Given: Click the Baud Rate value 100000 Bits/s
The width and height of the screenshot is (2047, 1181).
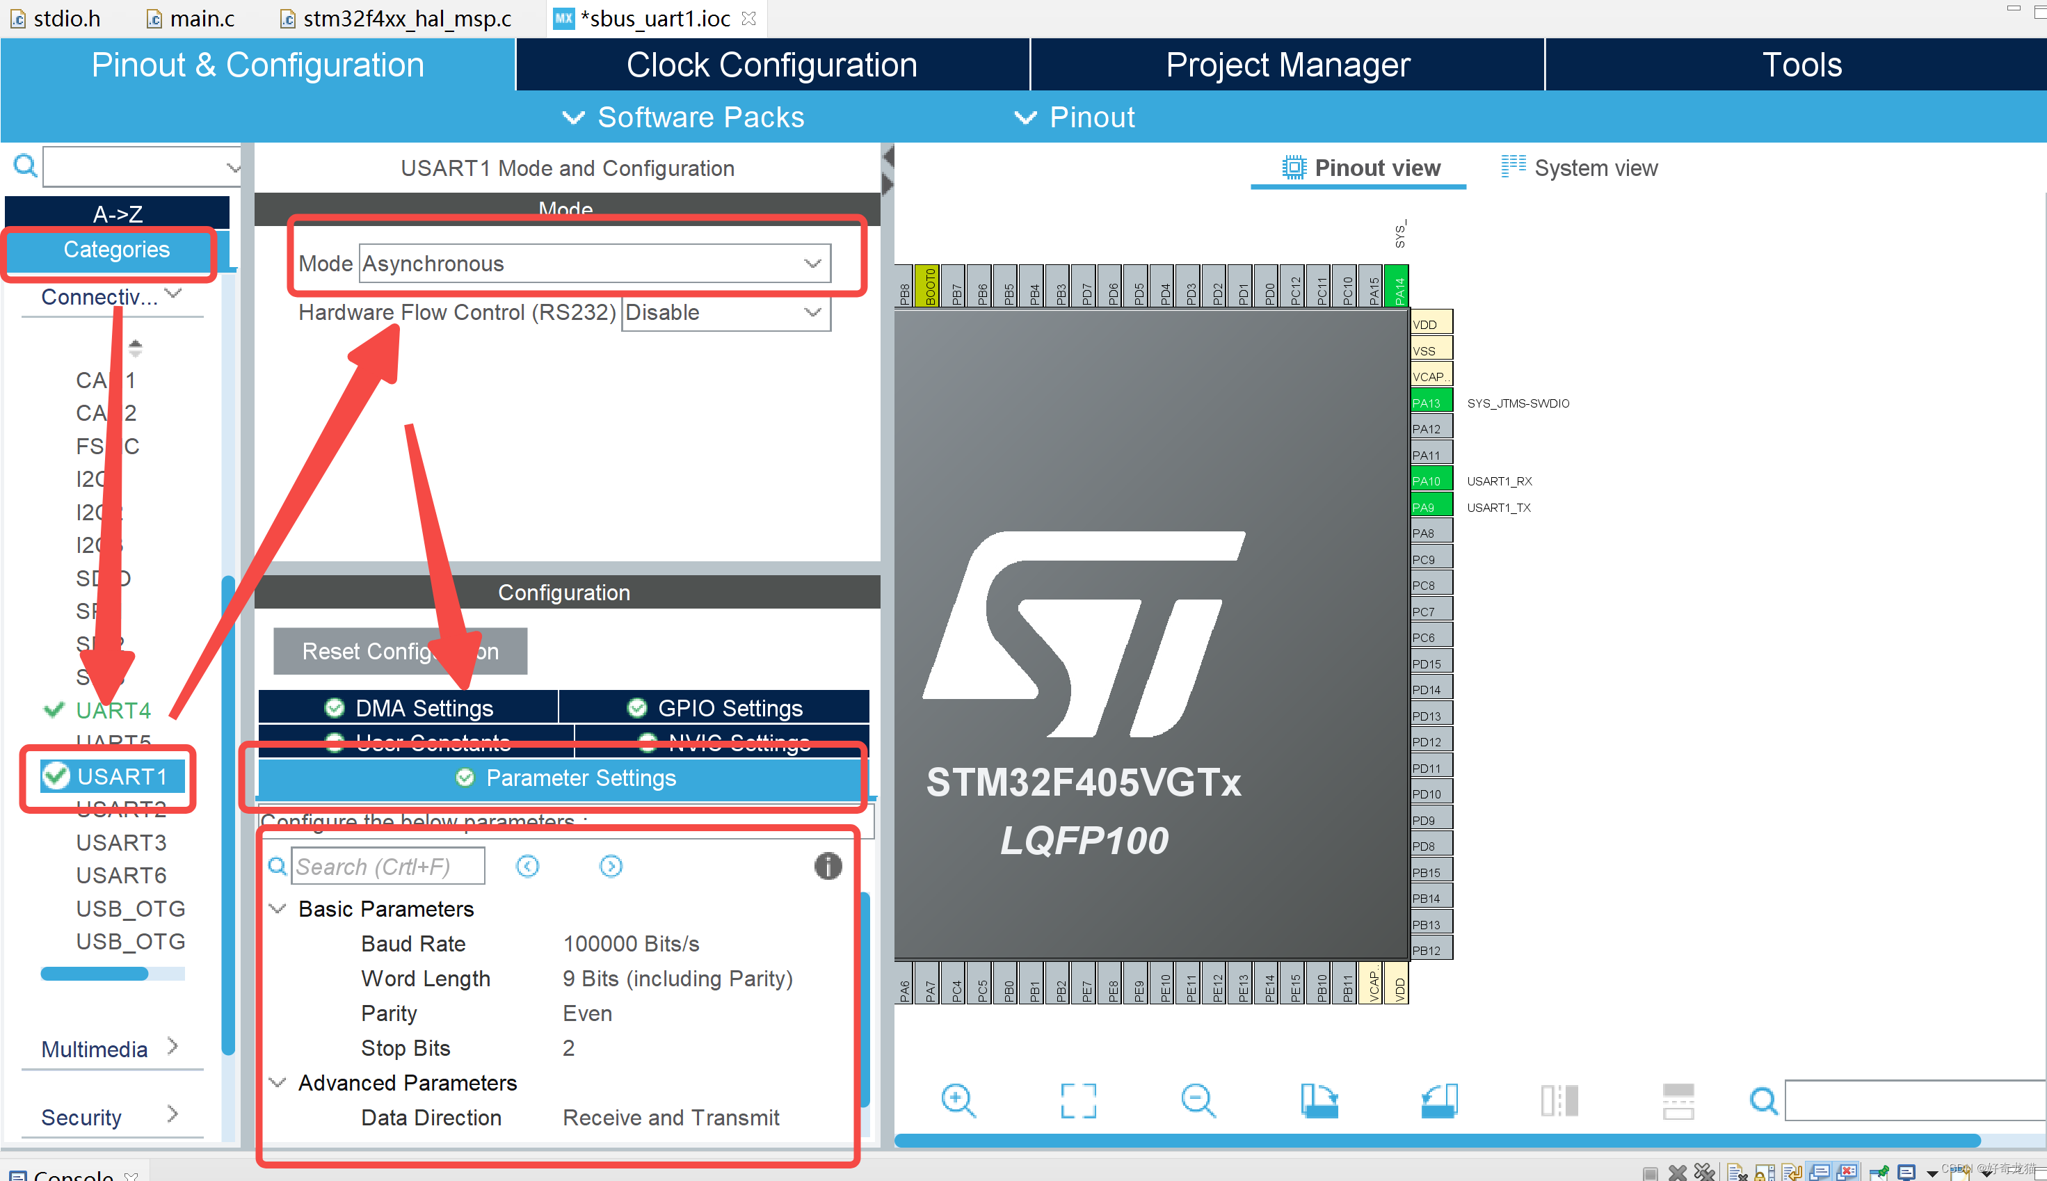Looking at the screenshot, I should (631, 943).
